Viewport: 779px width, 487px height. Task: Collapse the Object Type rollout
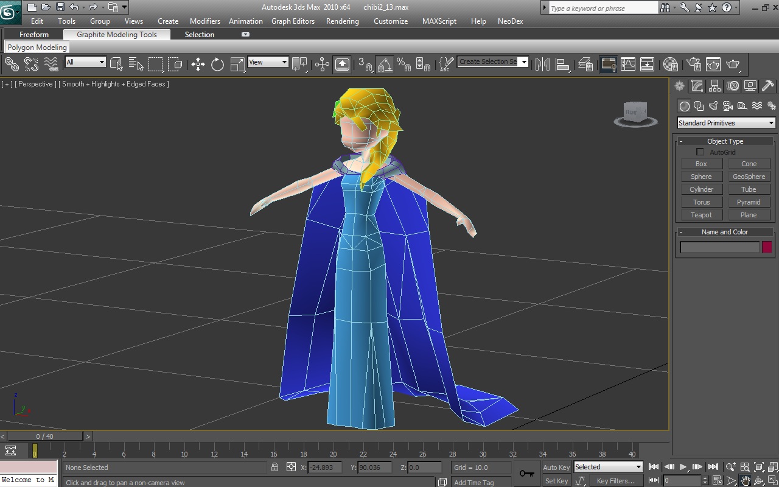pos(725,141)
